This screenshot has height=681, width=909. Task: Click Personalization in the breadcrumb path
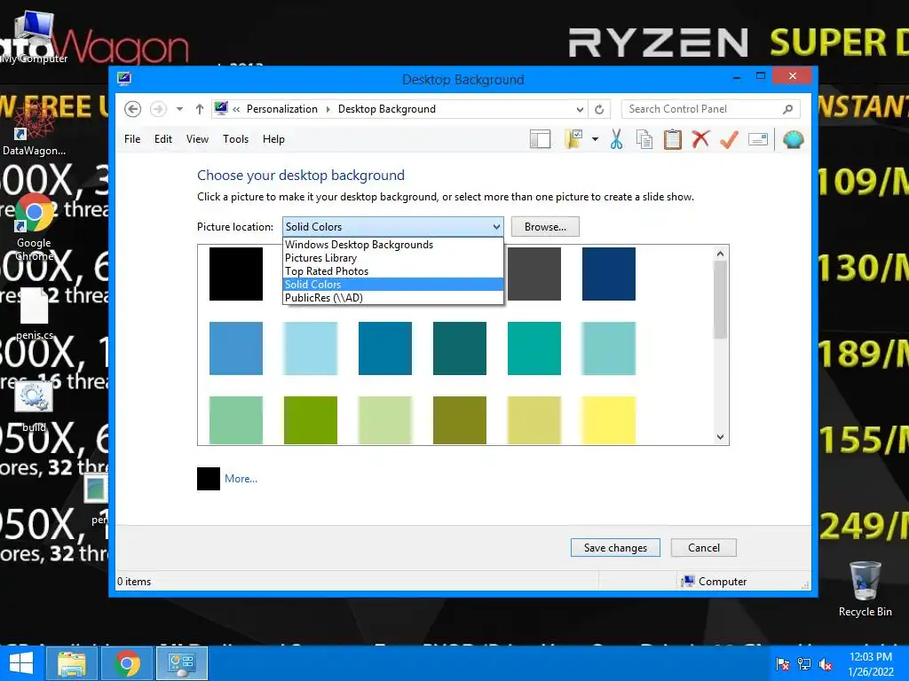(x=281, y=109)
